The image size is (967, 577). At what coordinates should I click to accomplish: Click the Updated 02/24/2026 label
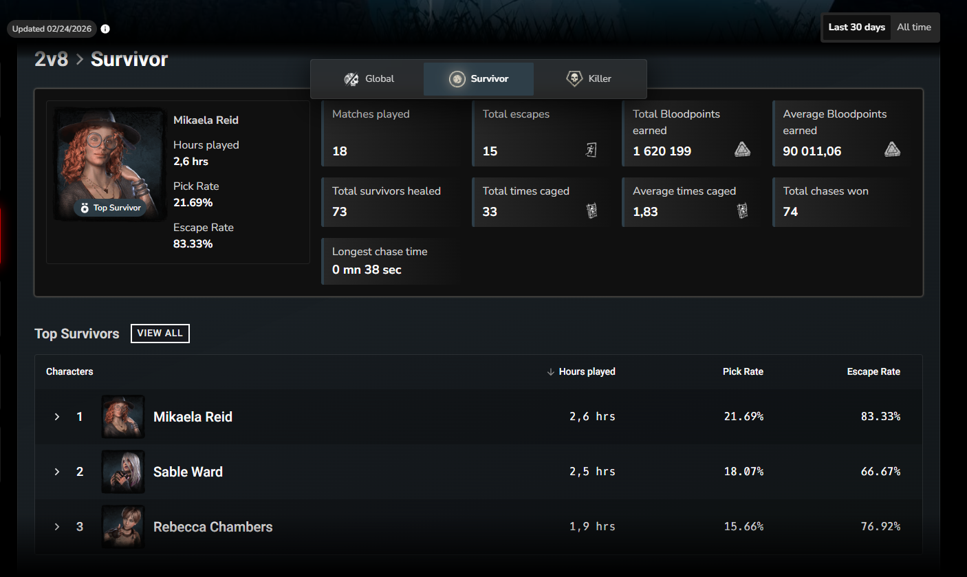(52, 29)
